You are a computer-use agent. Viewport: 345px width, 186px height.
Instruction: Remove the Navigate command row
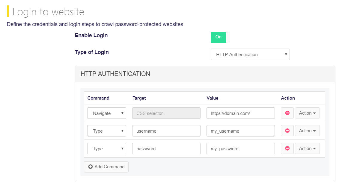tap(287, 113)
